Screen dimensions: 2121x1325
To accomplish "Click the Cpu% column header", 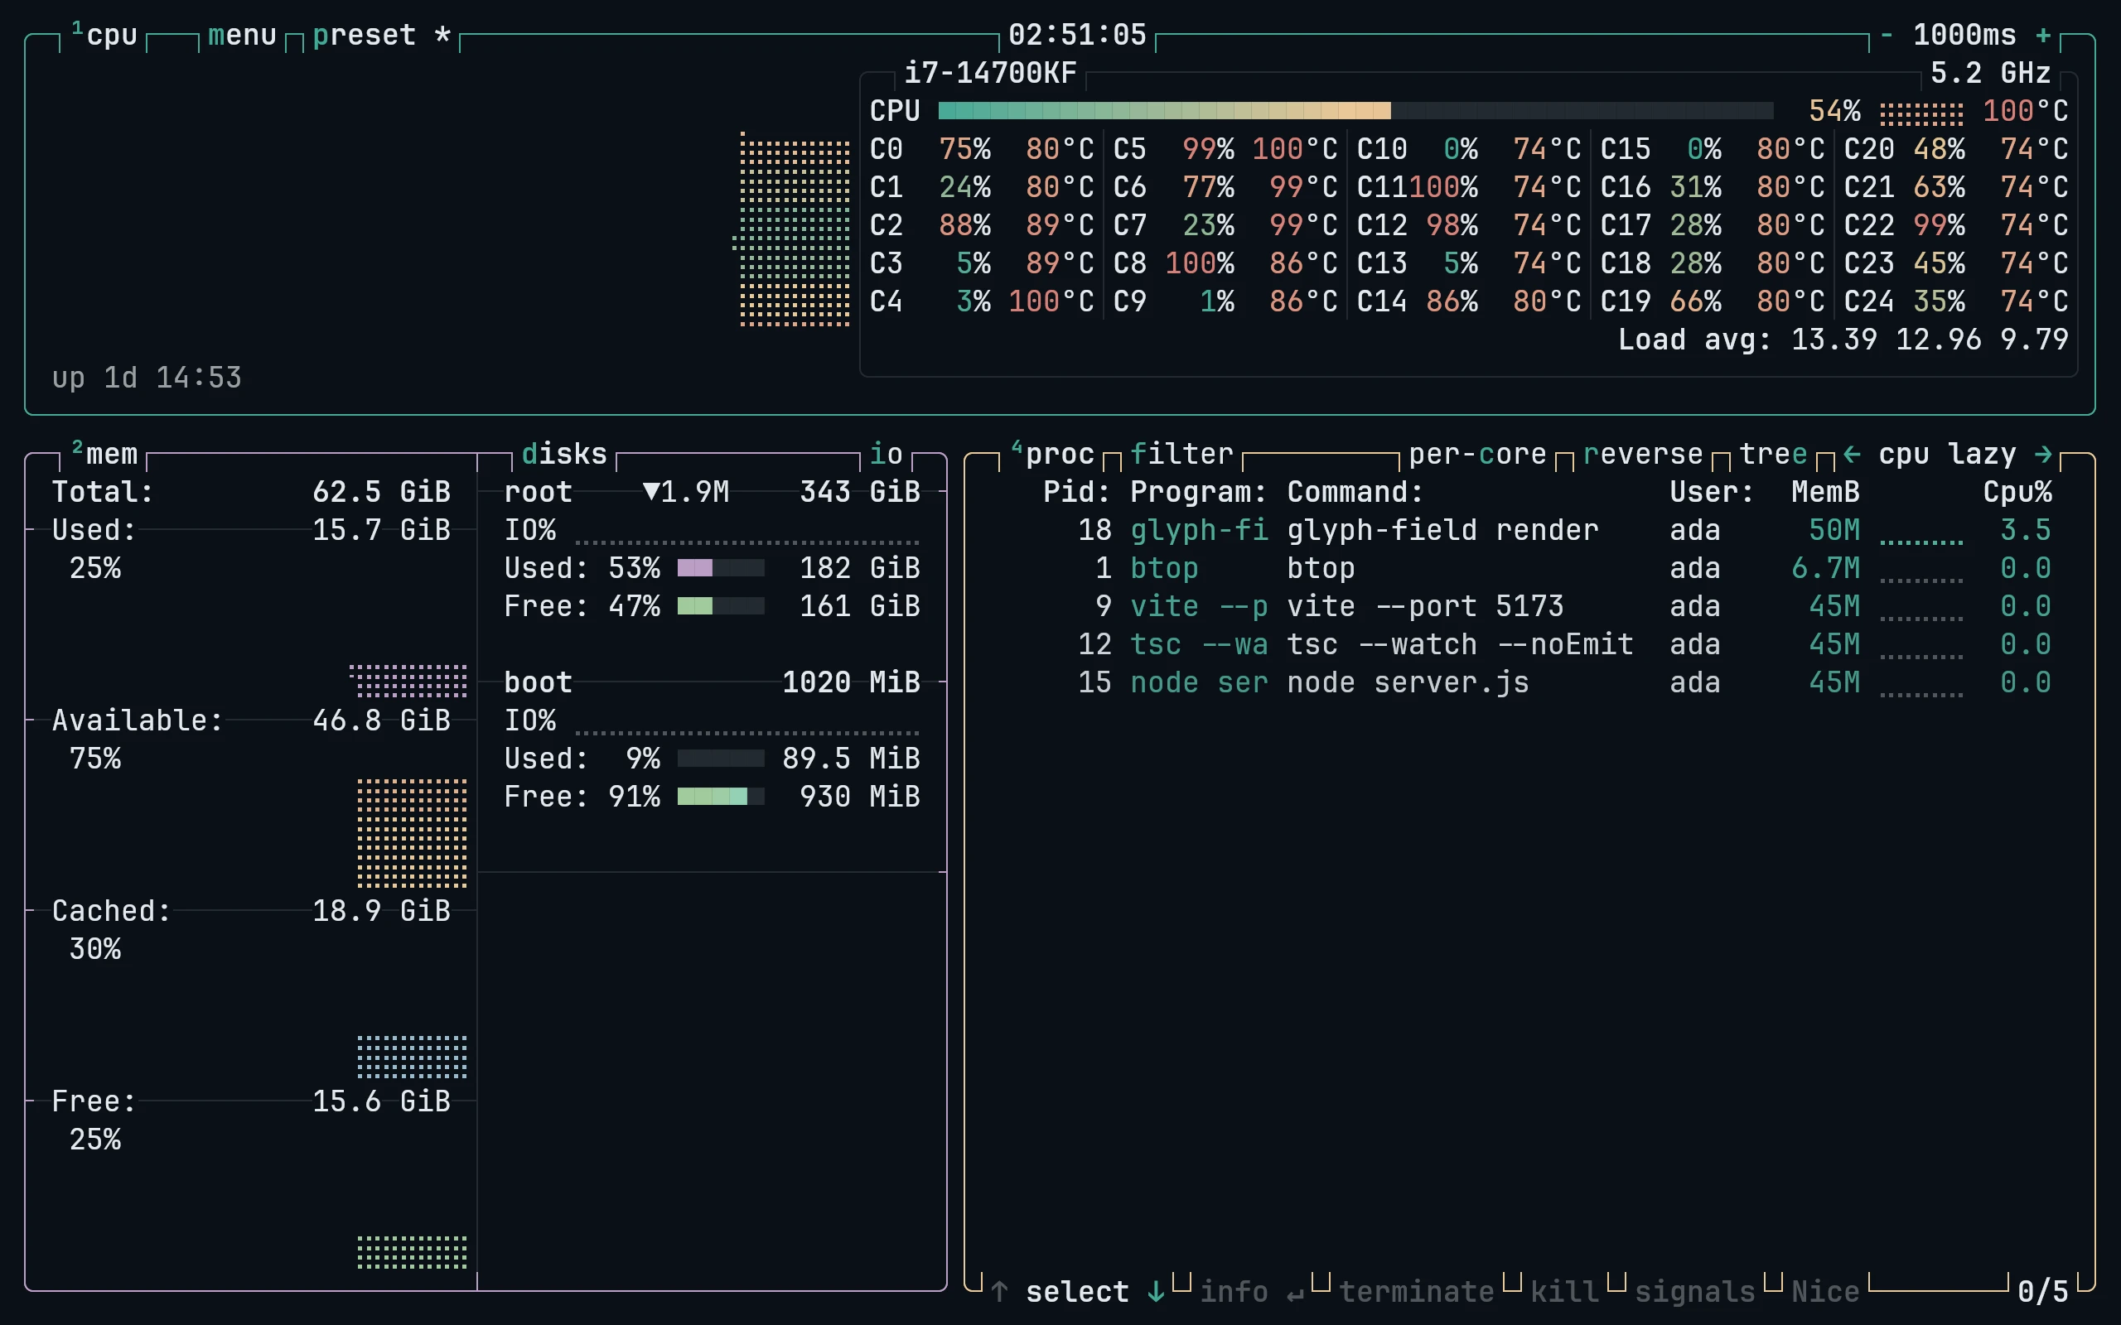I will point(2017,492).
